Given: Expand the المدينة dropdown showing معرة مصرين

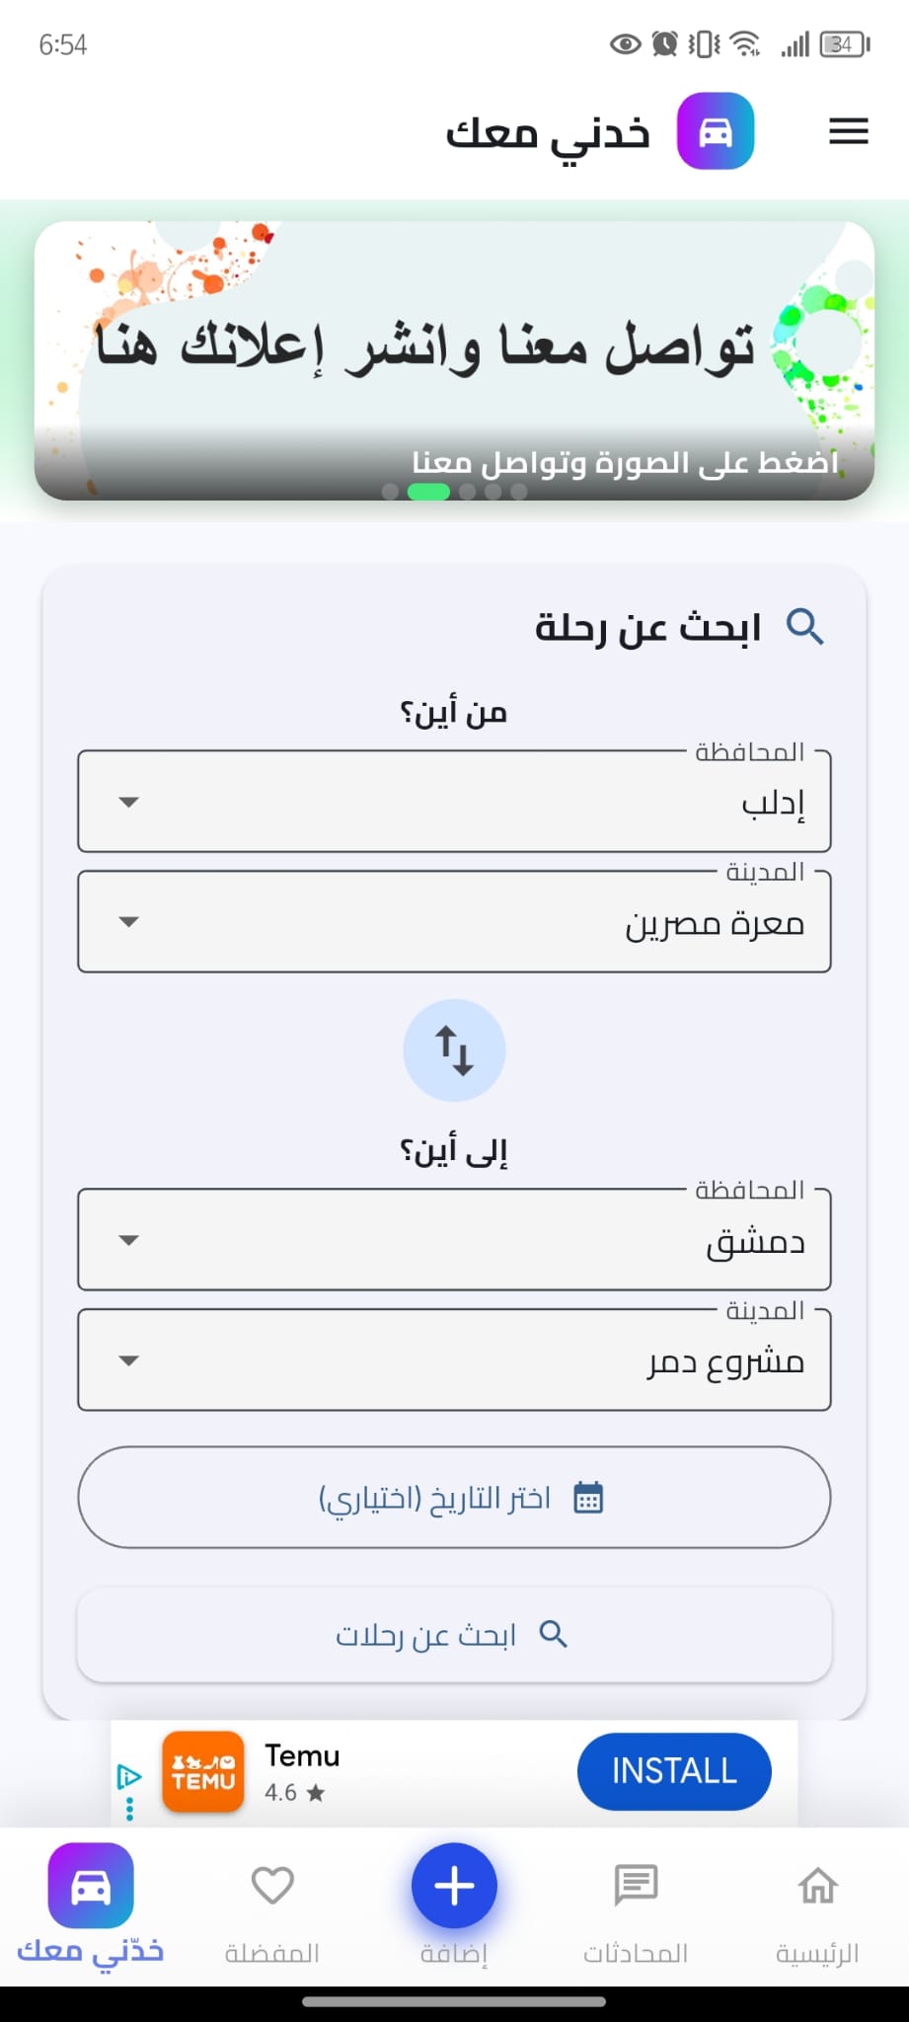Looking at the screenshot, I should 454,921.
